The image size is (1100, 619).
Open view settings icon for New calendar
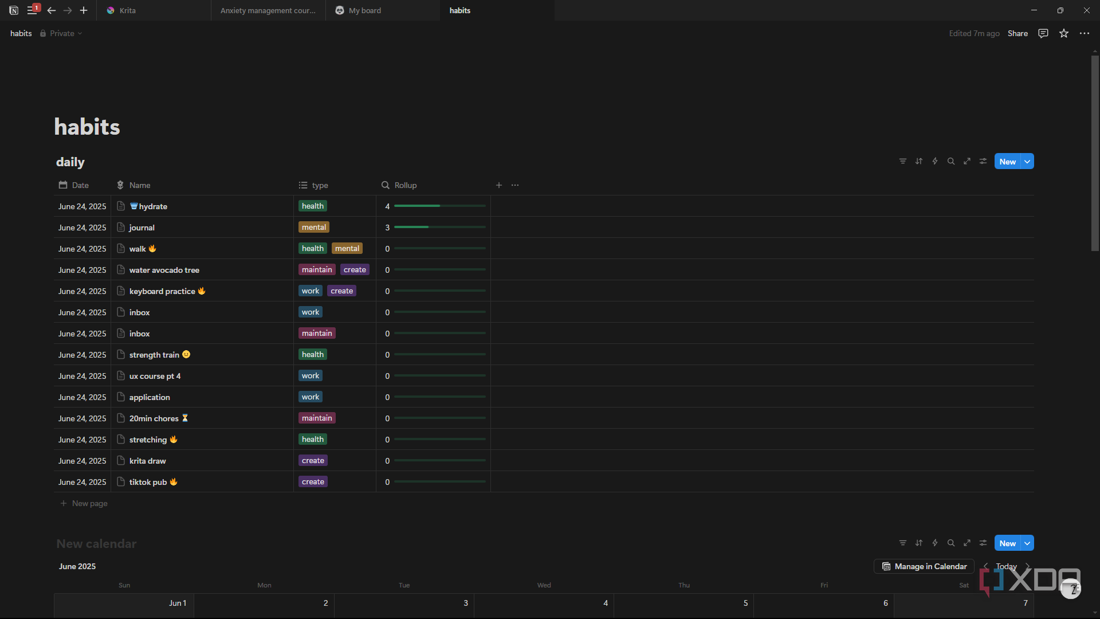[983, 543]
